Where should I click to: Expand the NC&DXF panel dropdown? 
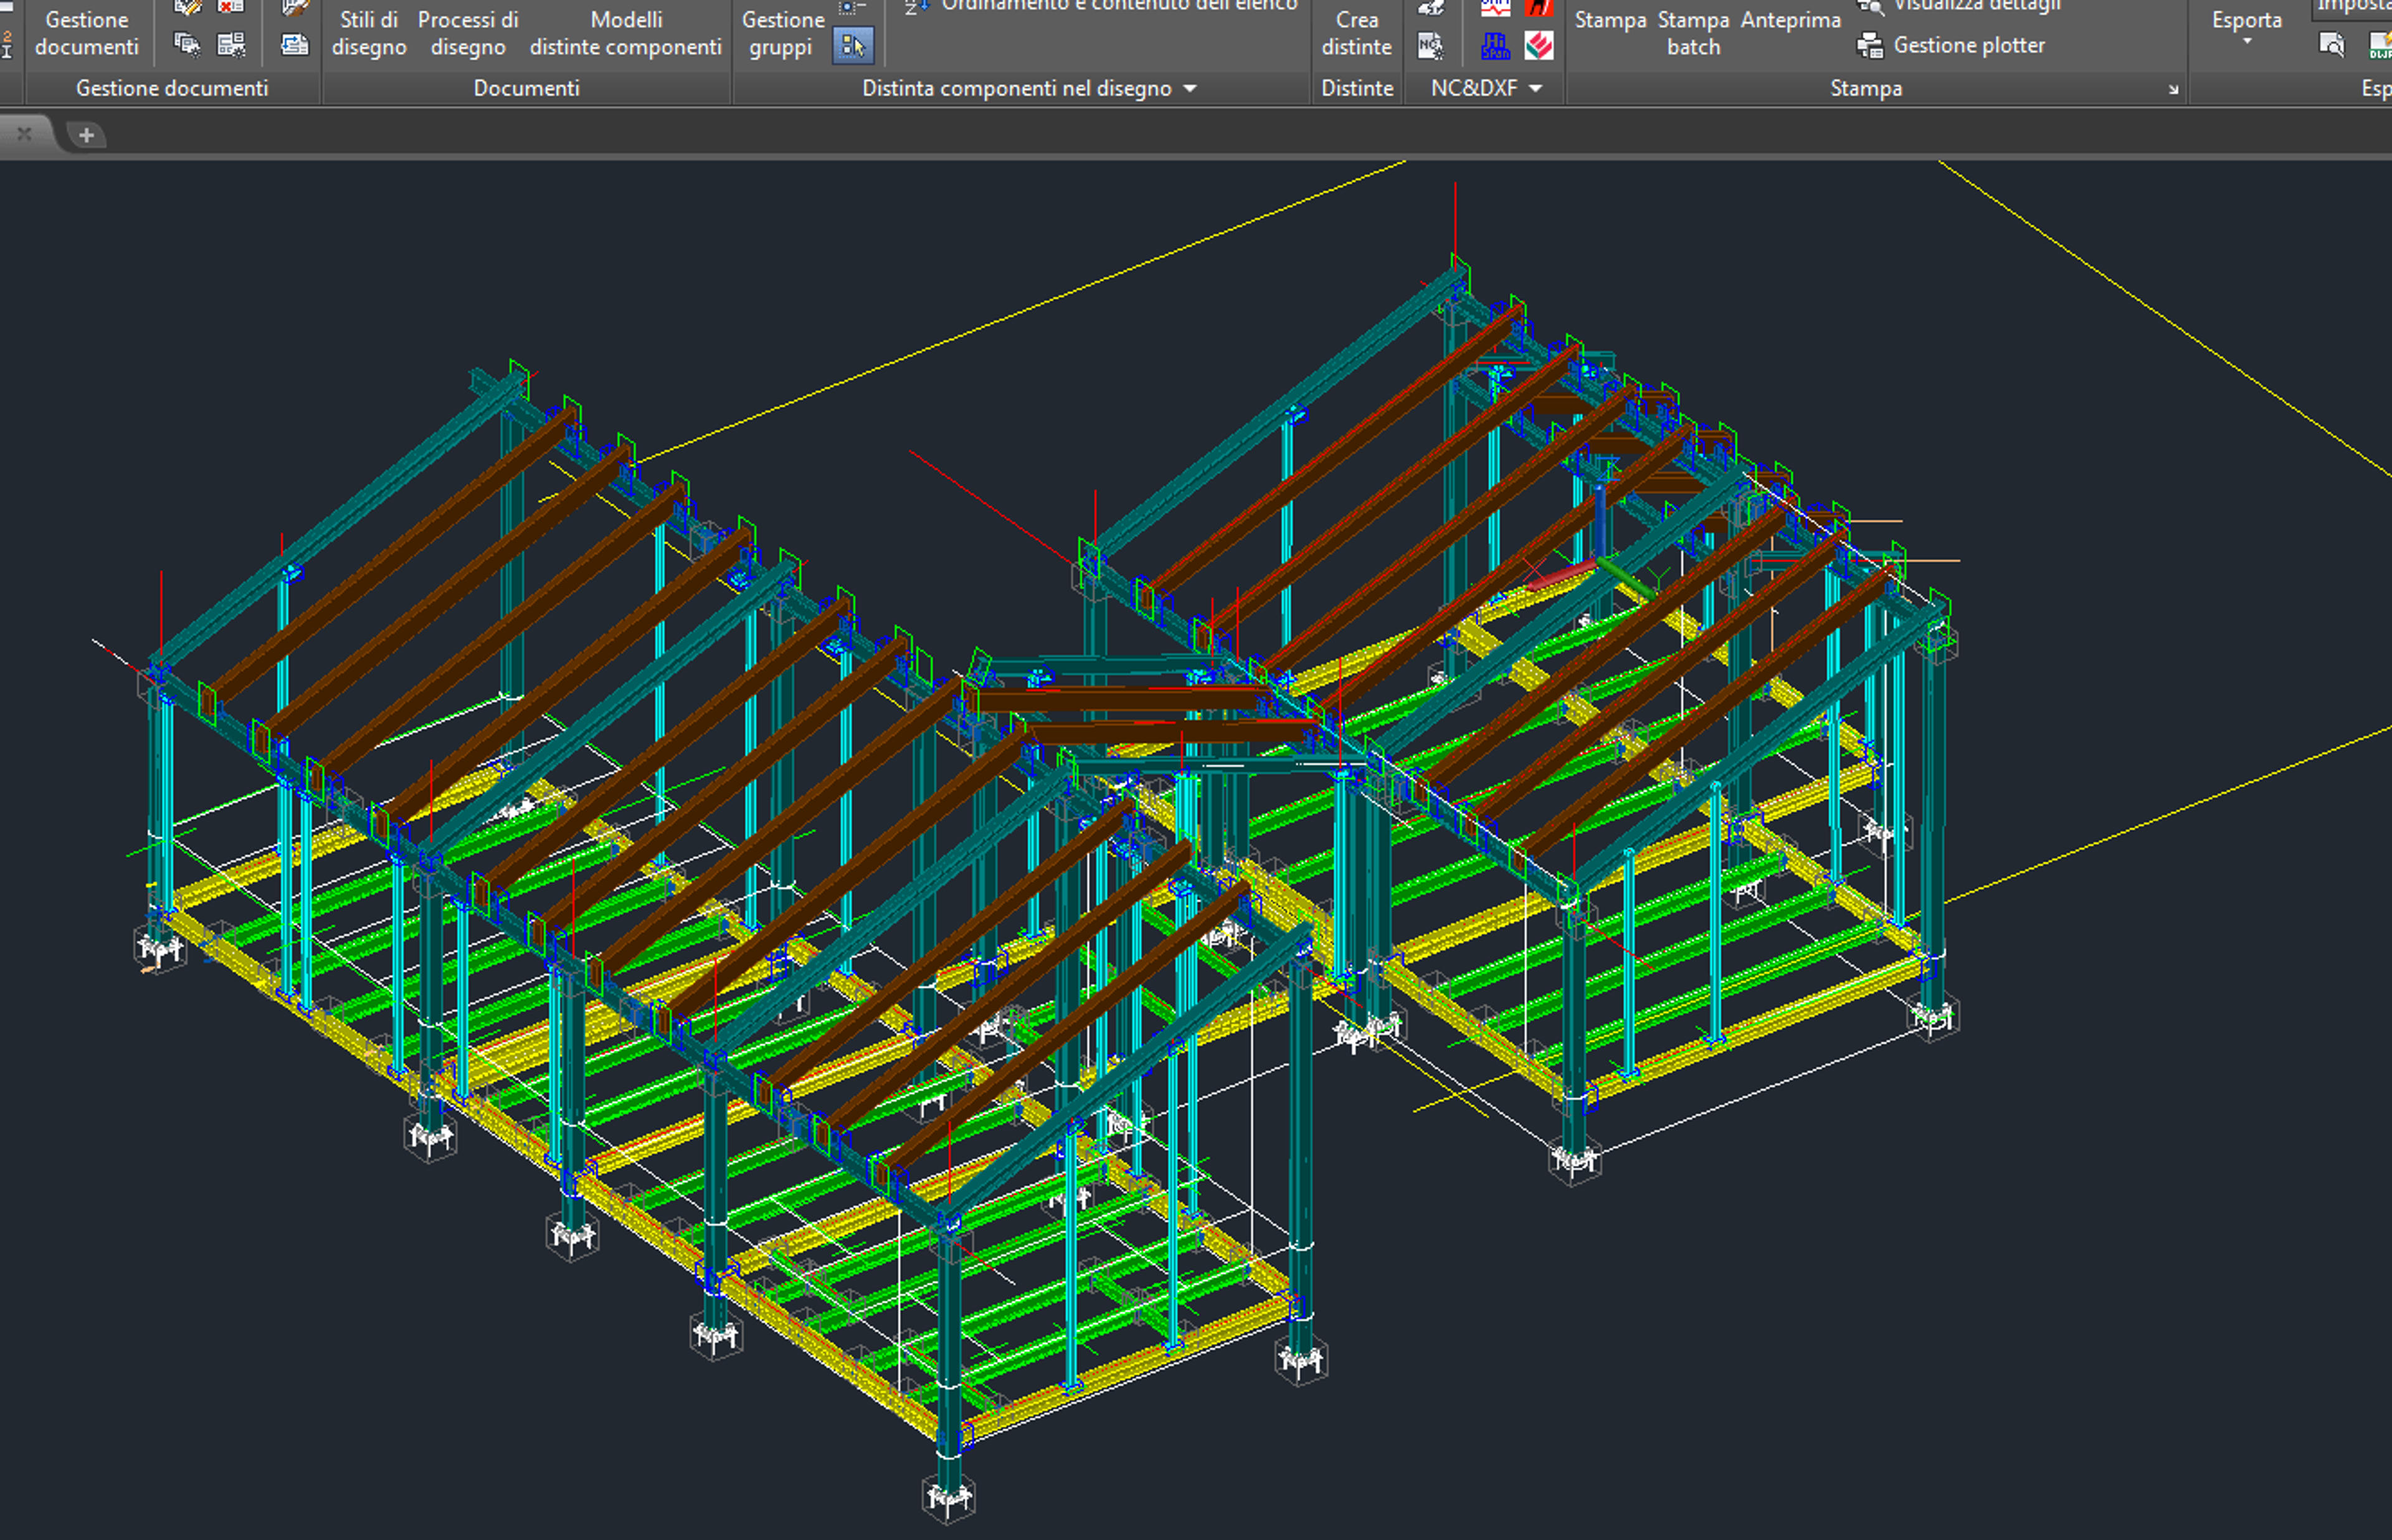point(1535,89)
